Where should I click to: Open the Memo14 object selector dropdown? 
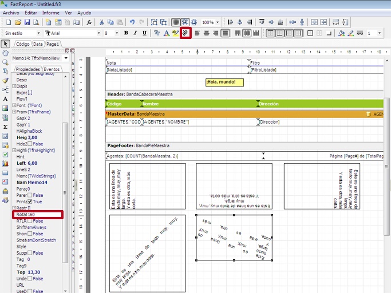(x=65, y=58)
